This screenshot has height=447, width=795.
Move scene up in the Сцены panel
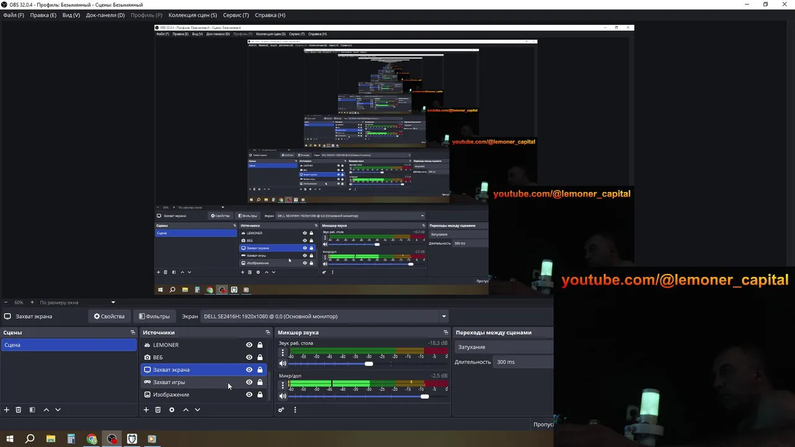[x=46, y=410]
